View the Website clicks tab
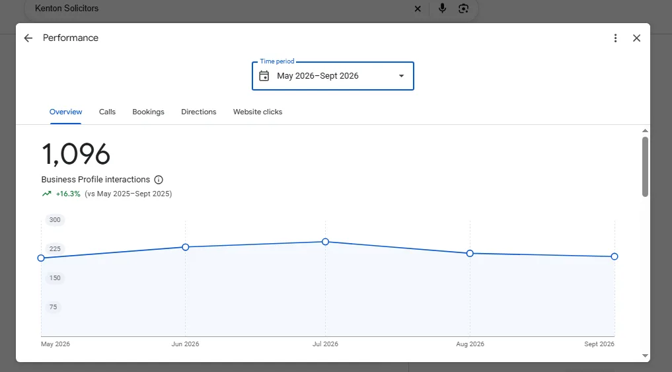Viewport: 672px width, 372px height. [258, 112]
